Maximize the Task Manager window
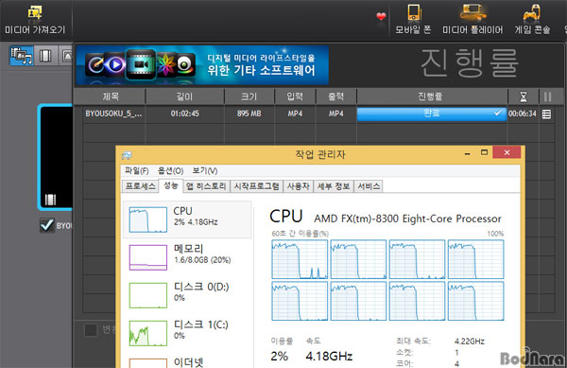The height and width of the screenshot is (368, 567). tap(485, 152)
